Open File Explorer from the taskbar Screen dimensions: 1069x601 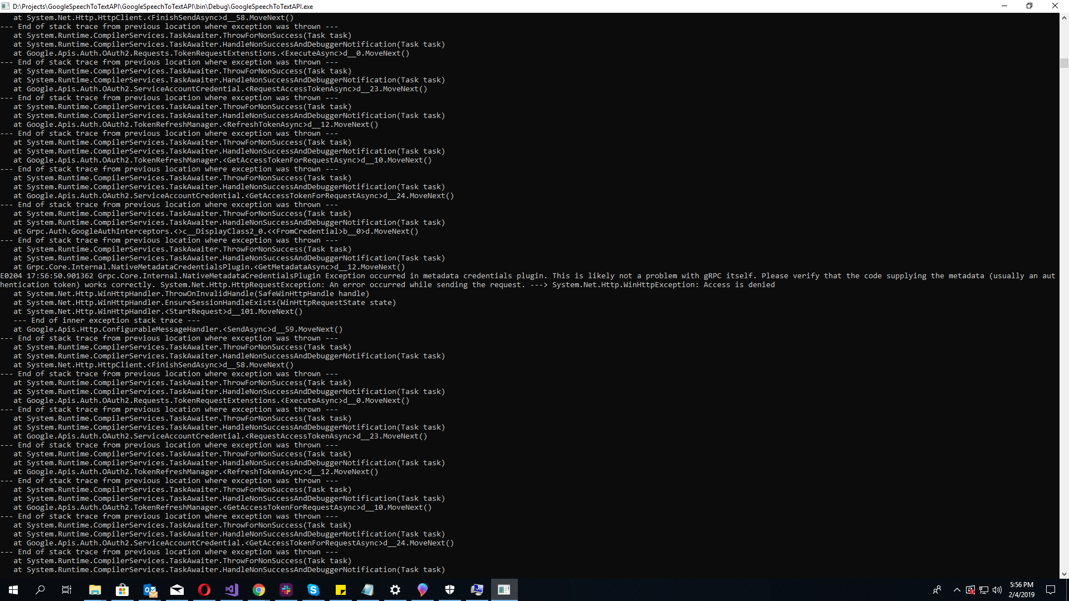tap(95, 590)
